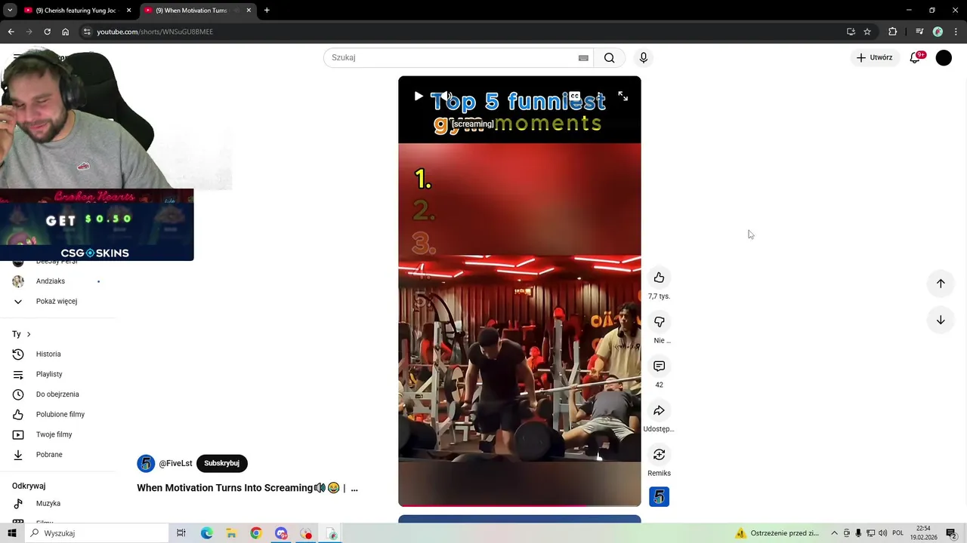This screenshot has width=967, height=543.
Task: Open the on-screen keyboard in search box
Action: pyautogui.click(x=583, y=58)
